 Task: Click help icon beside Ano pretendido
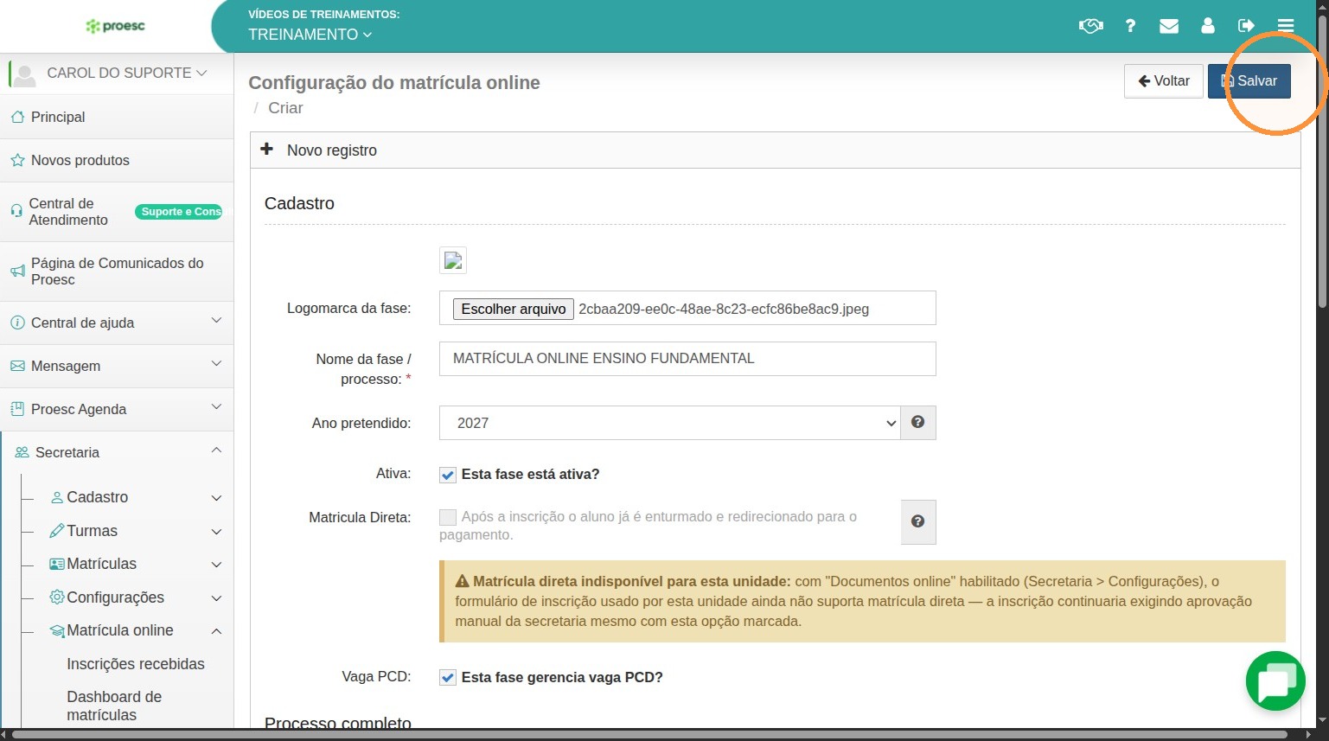click(918, 423)
